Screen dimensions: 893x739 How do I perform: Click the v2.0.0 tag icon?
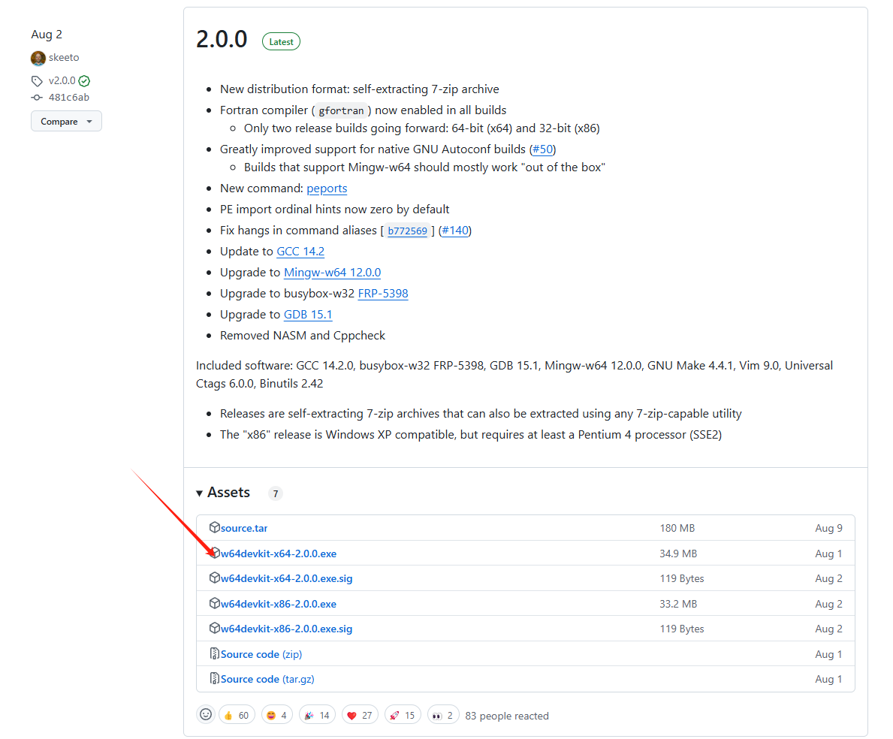click(x=37, y=81)
